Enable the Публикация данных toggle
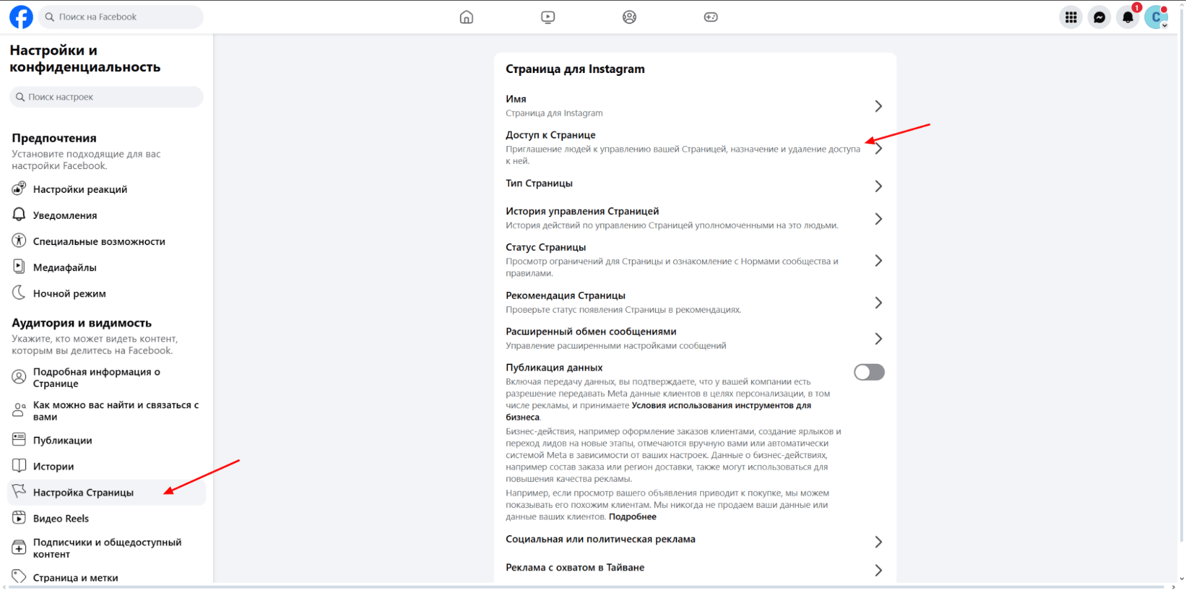Screen dimensions: 1186x591 coord(869,372)
